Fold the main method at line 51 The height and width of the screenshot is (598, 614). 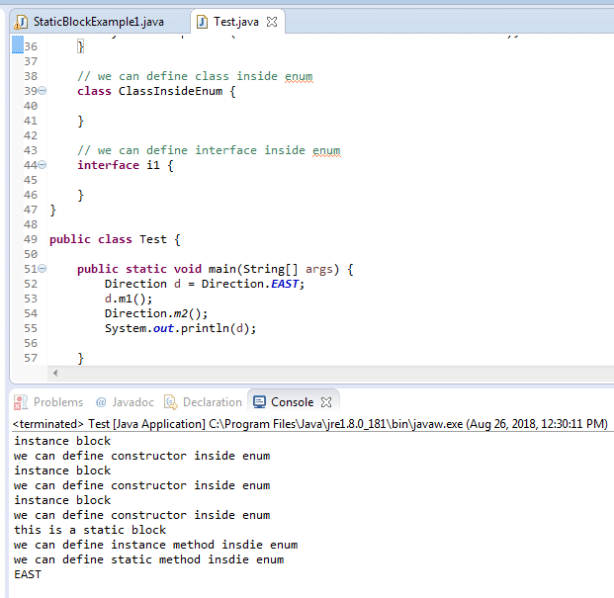[42, 269]
